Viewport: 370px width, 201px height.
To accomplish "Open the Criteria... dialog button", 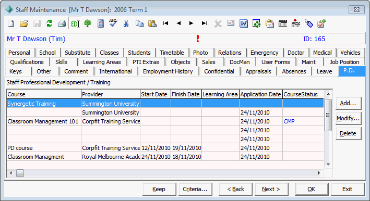I will click(x=195, y=189).
